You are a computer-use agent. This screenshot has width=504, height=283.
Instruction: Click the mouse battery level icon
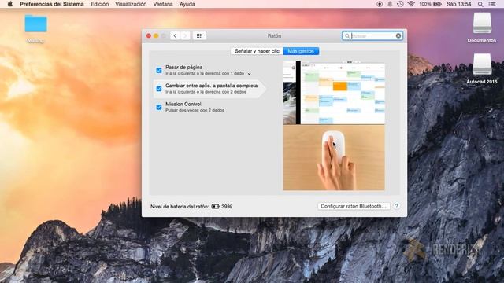(215, 206)
